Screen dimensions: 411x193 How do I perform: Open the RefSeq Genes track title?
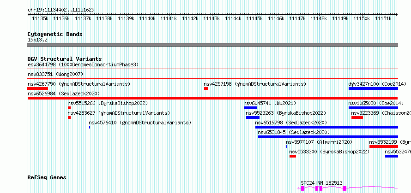[47, 178]
